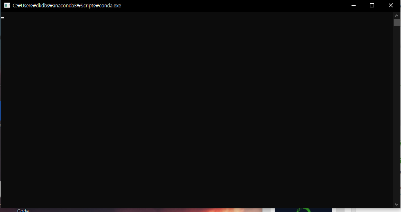This screenshot has height=212, width=401.
Task: Click the scroll up arrow in console
Action: (x=397, y=15)
